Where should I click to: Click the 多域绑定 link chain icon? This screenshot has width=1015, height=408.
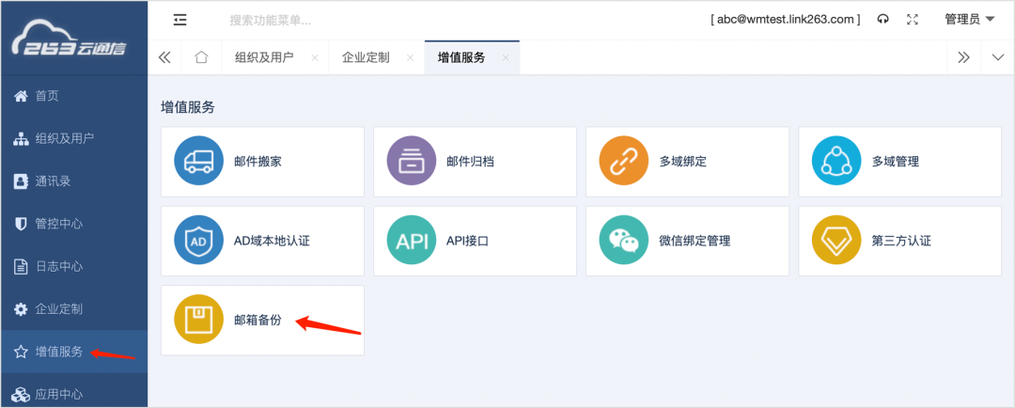tap(623, 162)
